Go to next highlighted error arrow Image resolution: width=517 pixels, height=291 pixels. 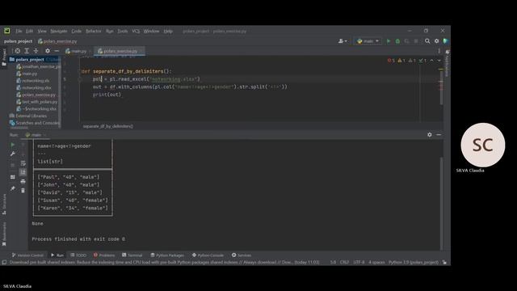pyautogui.click(x=439, y=61)
